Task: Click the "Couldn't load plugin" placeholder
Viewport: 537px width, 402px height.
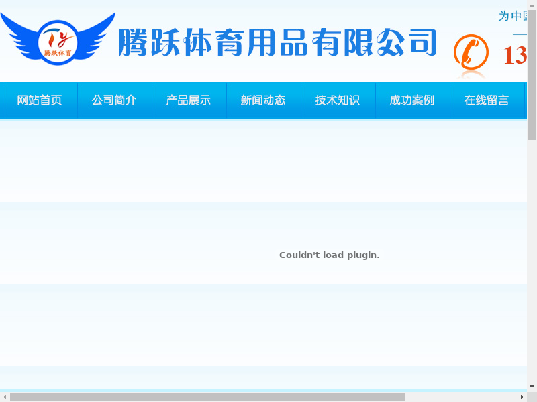Action: click(x=330, y=255)
